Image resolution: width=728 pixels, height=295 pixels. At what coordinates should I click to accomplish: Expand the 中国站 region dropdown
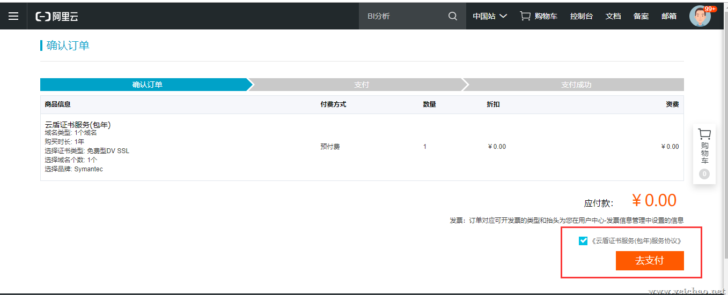click(490, 16)
